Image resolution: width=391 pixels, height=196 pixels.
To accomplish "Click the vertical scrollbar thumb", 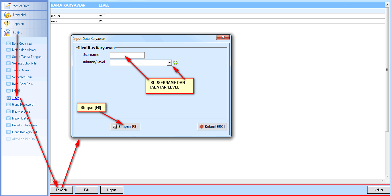I will point(387,70).
